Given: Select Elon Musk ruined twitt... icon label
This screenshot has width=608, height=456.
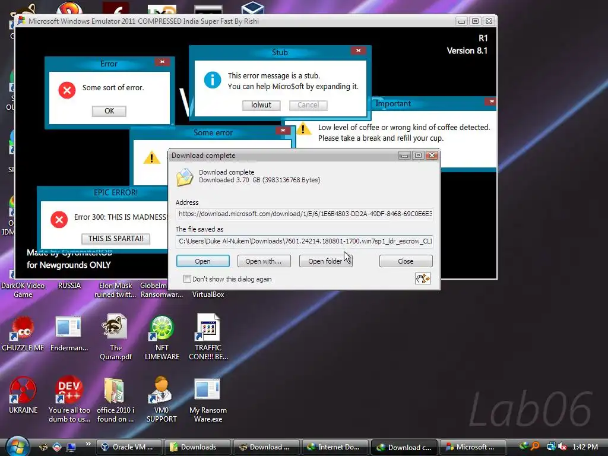Looking at the screenshot, I should [115, 290].
